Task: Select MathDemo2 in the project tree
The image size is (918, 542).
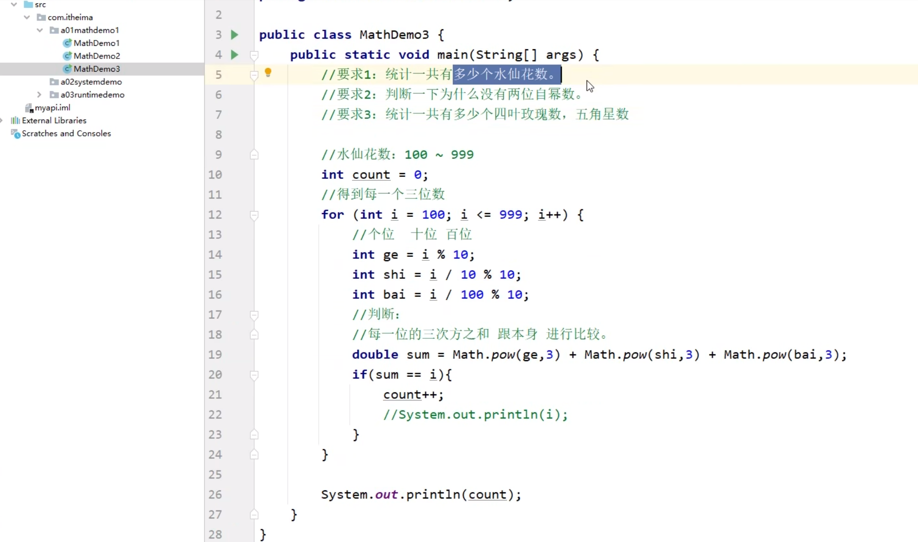Action: 97,56
